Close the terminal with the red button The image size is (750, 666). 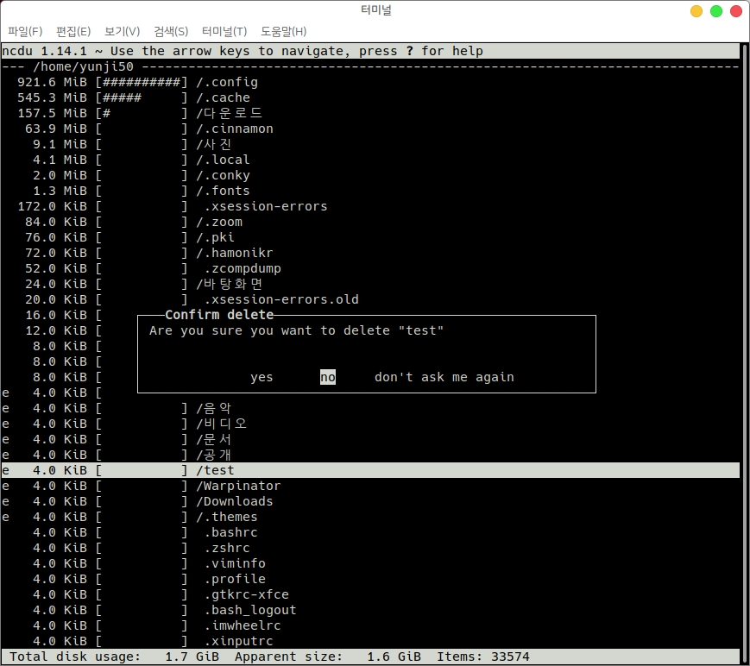point(734,11)
